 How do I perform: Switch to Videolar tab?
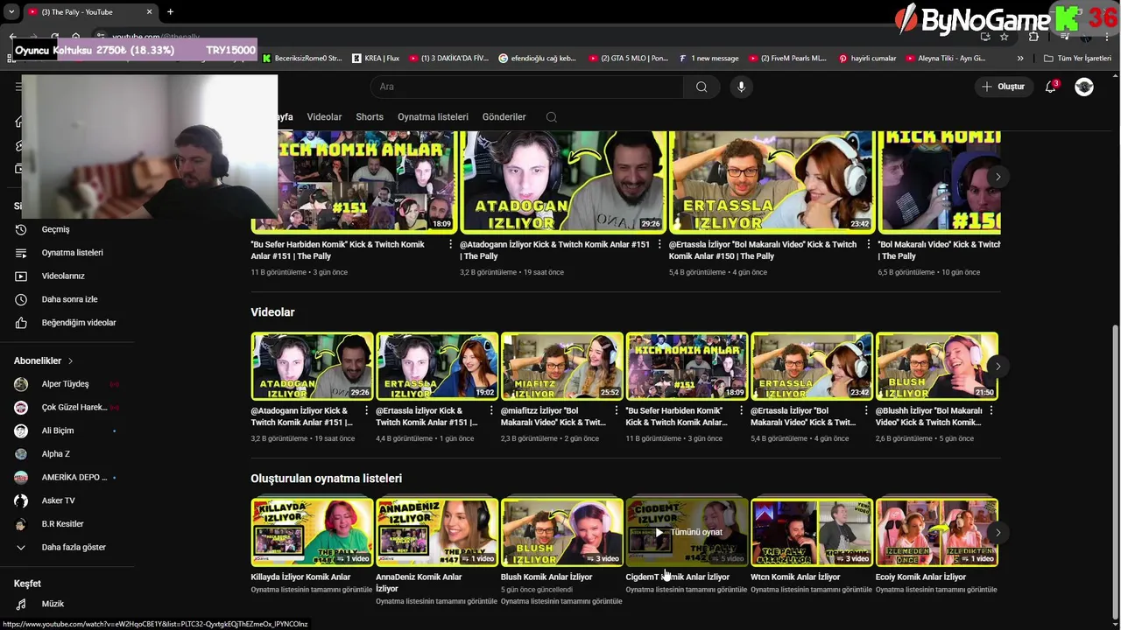coord(324,117)
